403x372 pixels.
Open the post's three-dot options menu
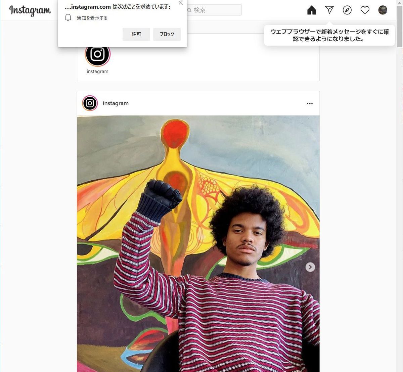[310, 103]
